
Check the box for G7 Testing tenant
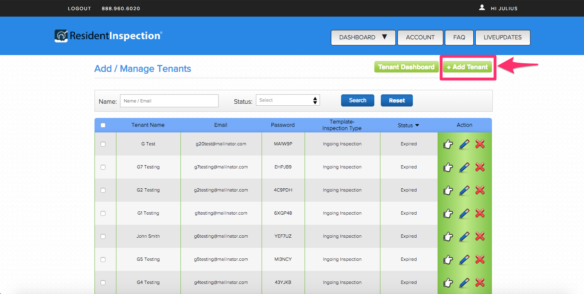pos(103,167)
